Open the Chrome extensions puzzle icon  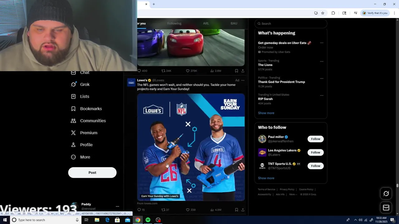click(333, 13)
